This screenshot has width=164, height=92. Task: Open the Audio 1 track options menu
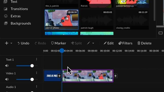coord(36,86)
